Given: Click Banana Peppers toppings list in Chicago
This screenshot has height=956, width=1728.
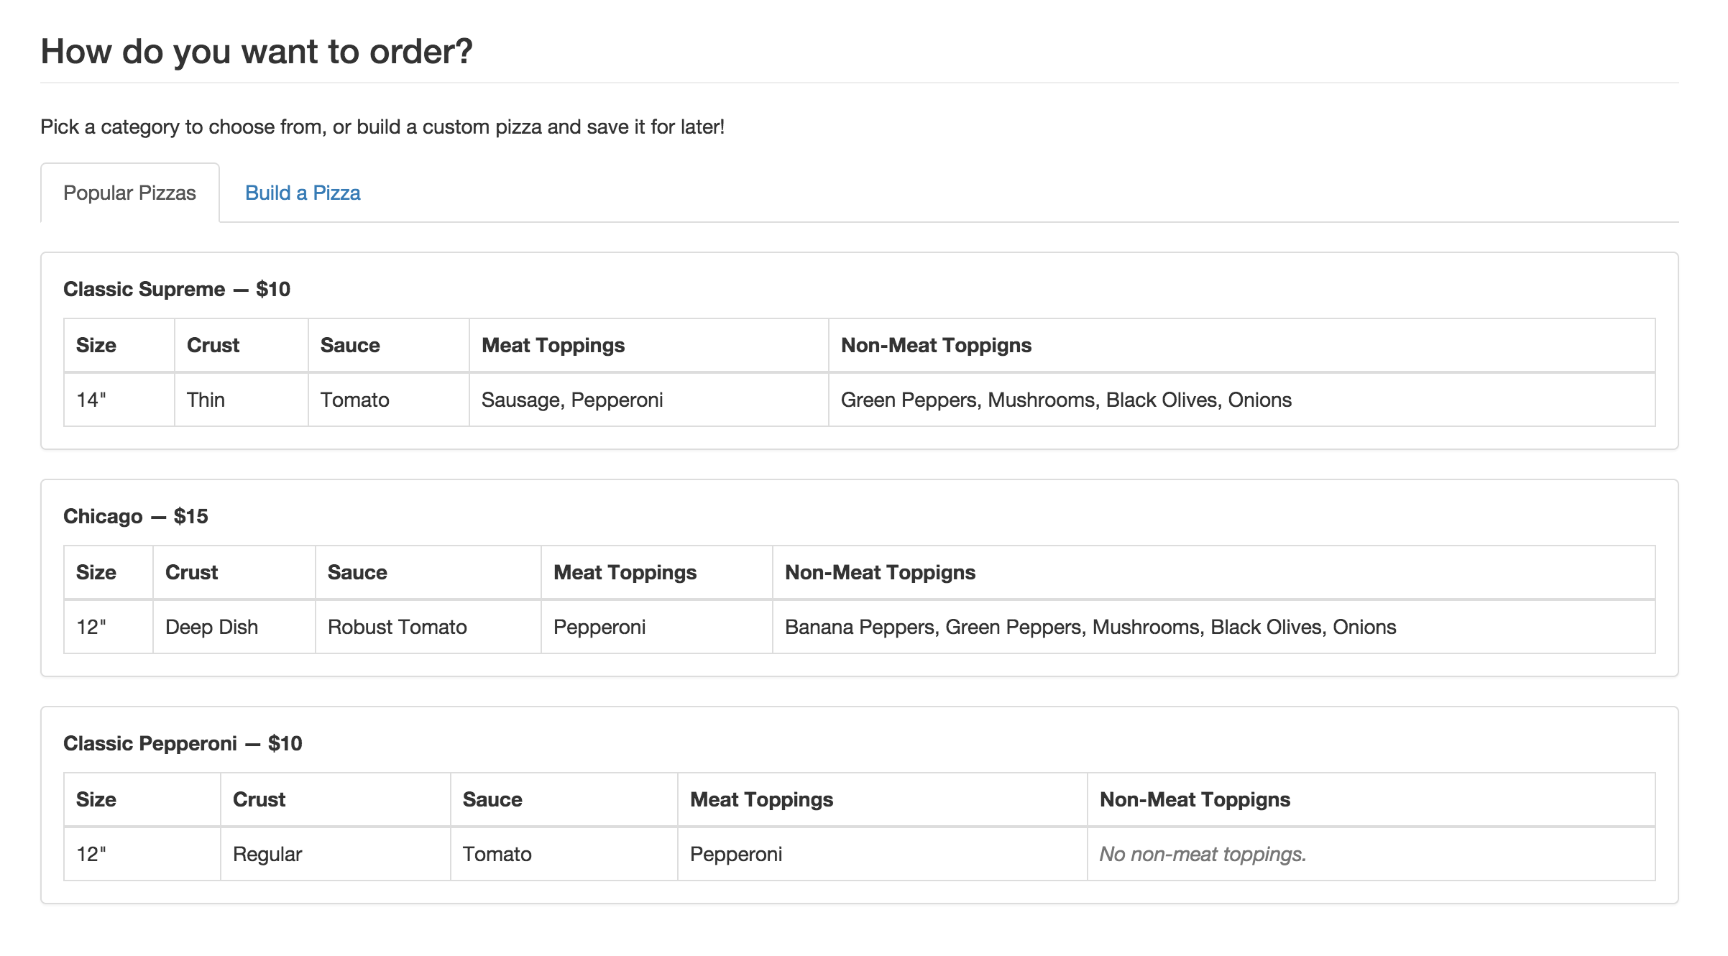Looking at the screenshot, I should (1214, 627).
